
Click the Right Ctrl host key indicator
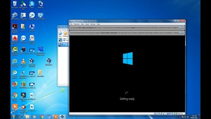180,114
